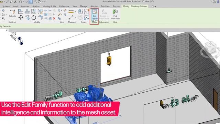Select the brown door on the right wall
Viewport: 220px width, 124px height.
[x=216, y=100]
